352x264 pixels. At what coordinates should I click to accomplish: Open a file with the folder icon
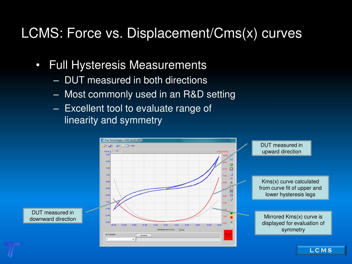click(104, 146)
